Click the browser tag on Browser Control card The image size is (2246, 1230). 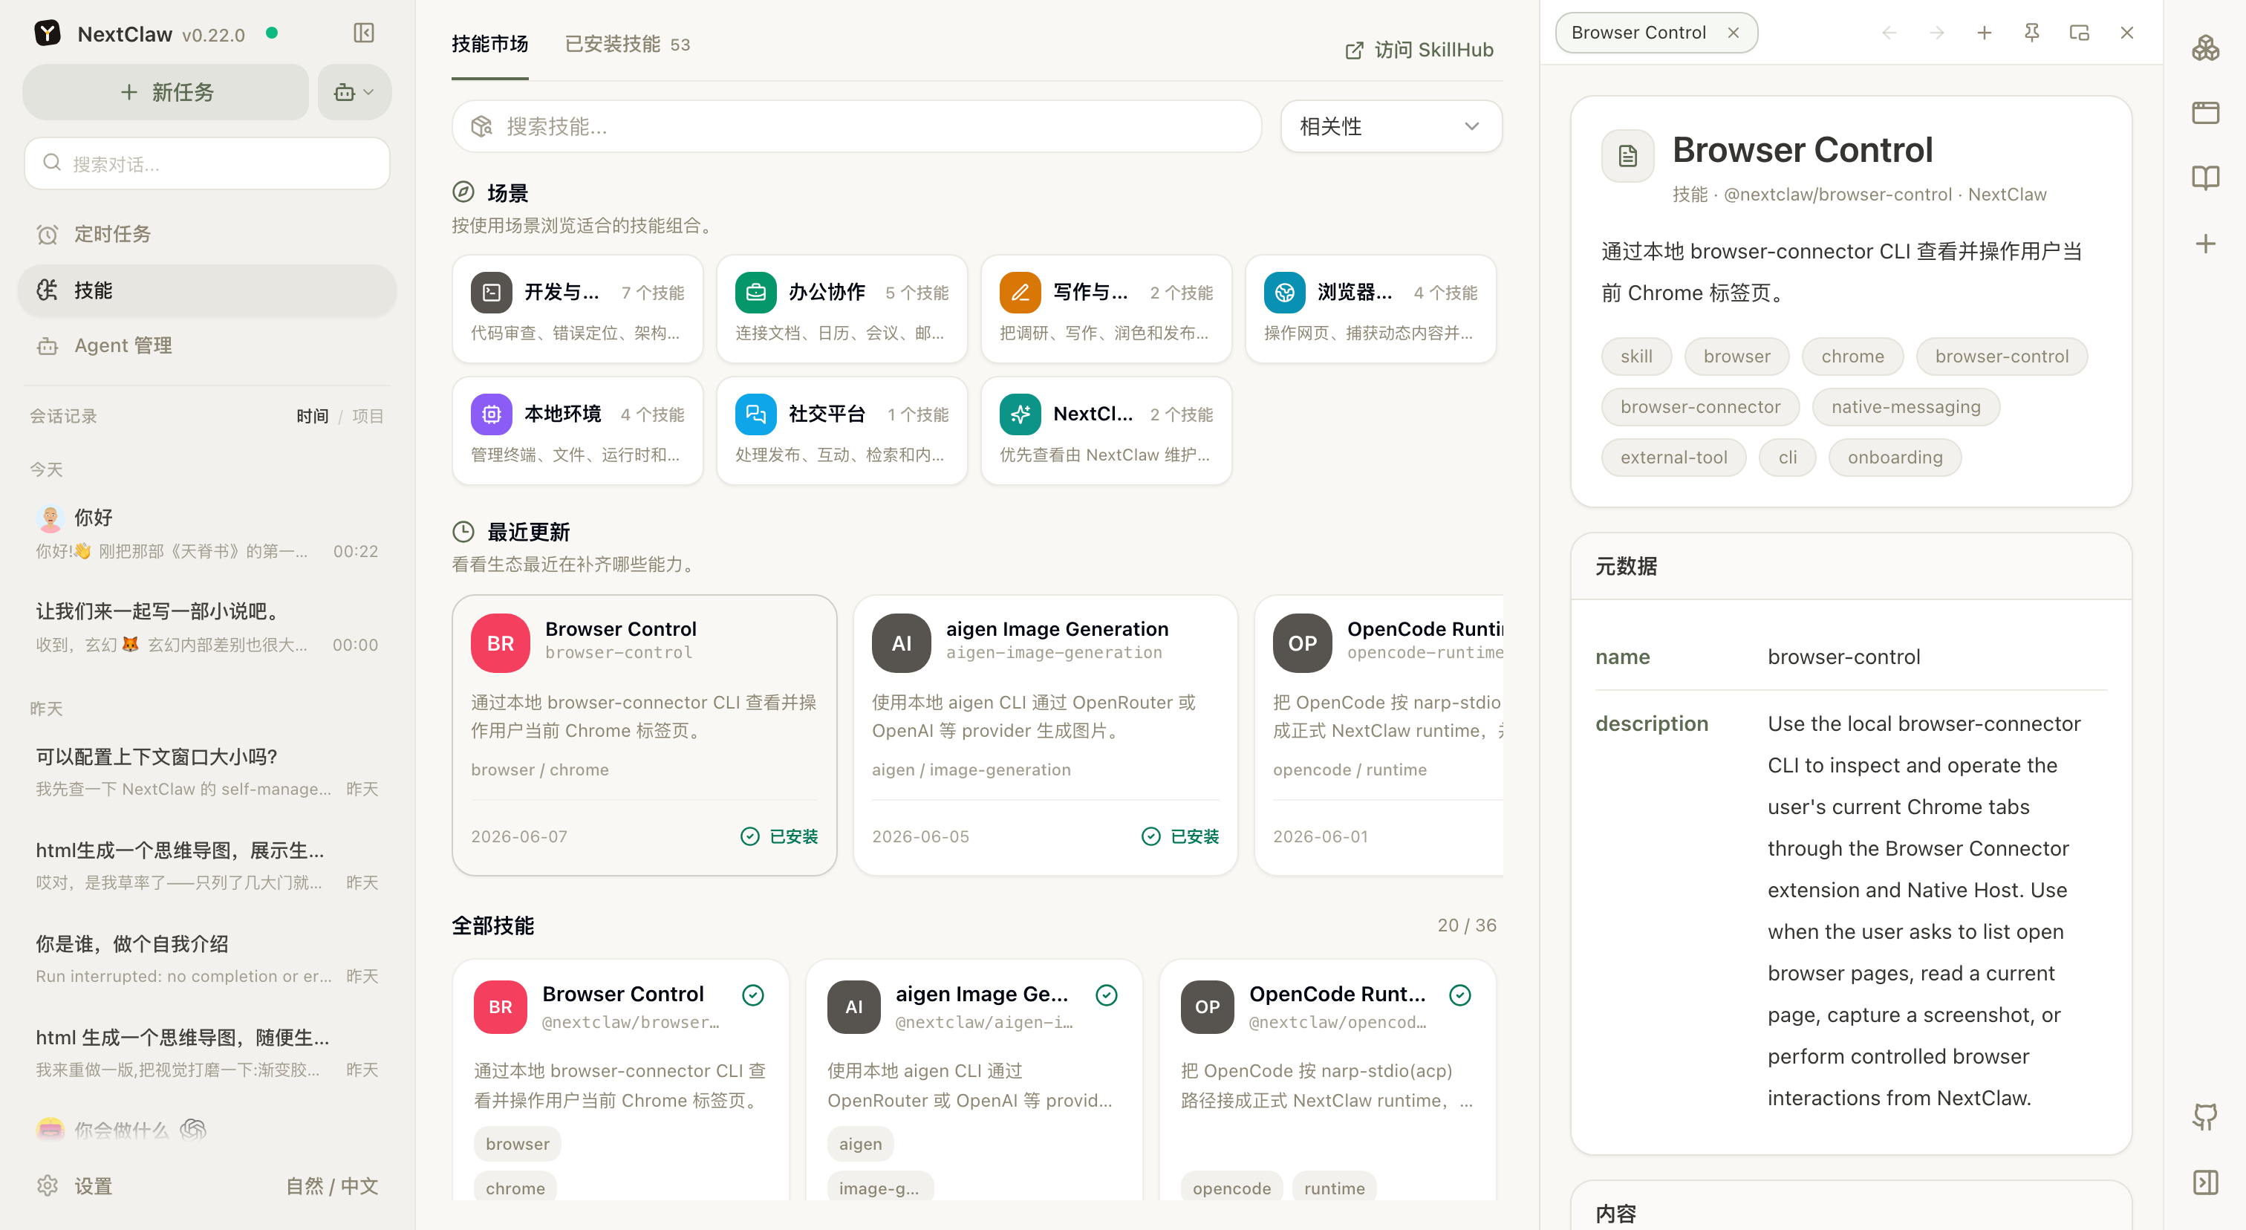(x=517, y=1144)
